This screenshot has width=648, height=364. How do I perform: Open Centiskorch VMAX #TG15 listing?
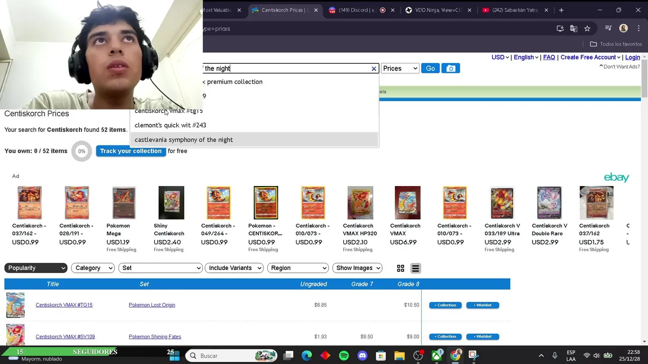pos(64,305)
